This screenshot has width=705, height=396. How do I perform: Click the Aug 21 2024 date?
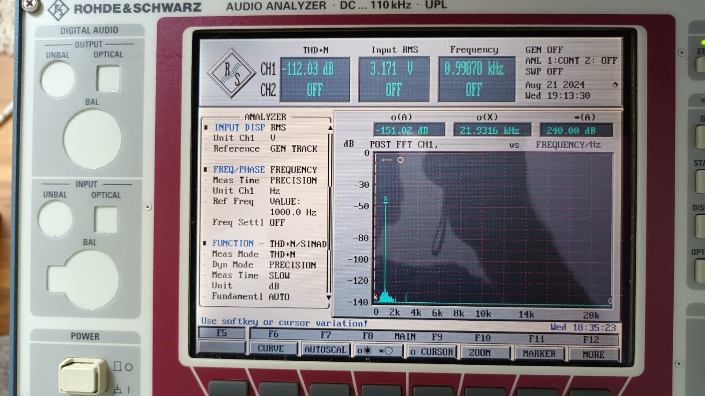(555, 85)
